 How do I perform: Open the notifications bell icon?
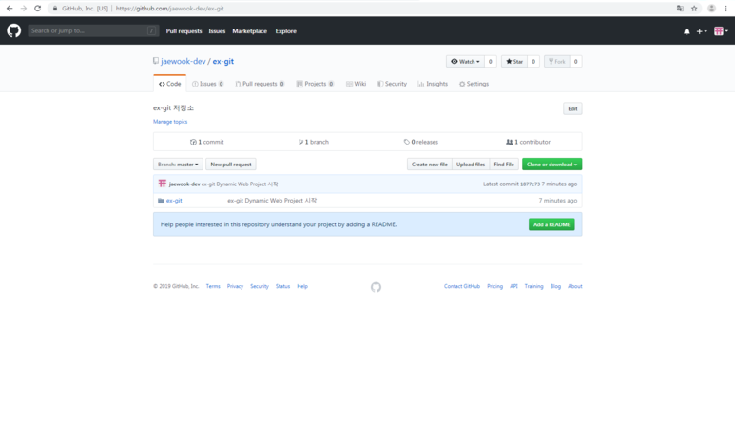pos(687,31)
